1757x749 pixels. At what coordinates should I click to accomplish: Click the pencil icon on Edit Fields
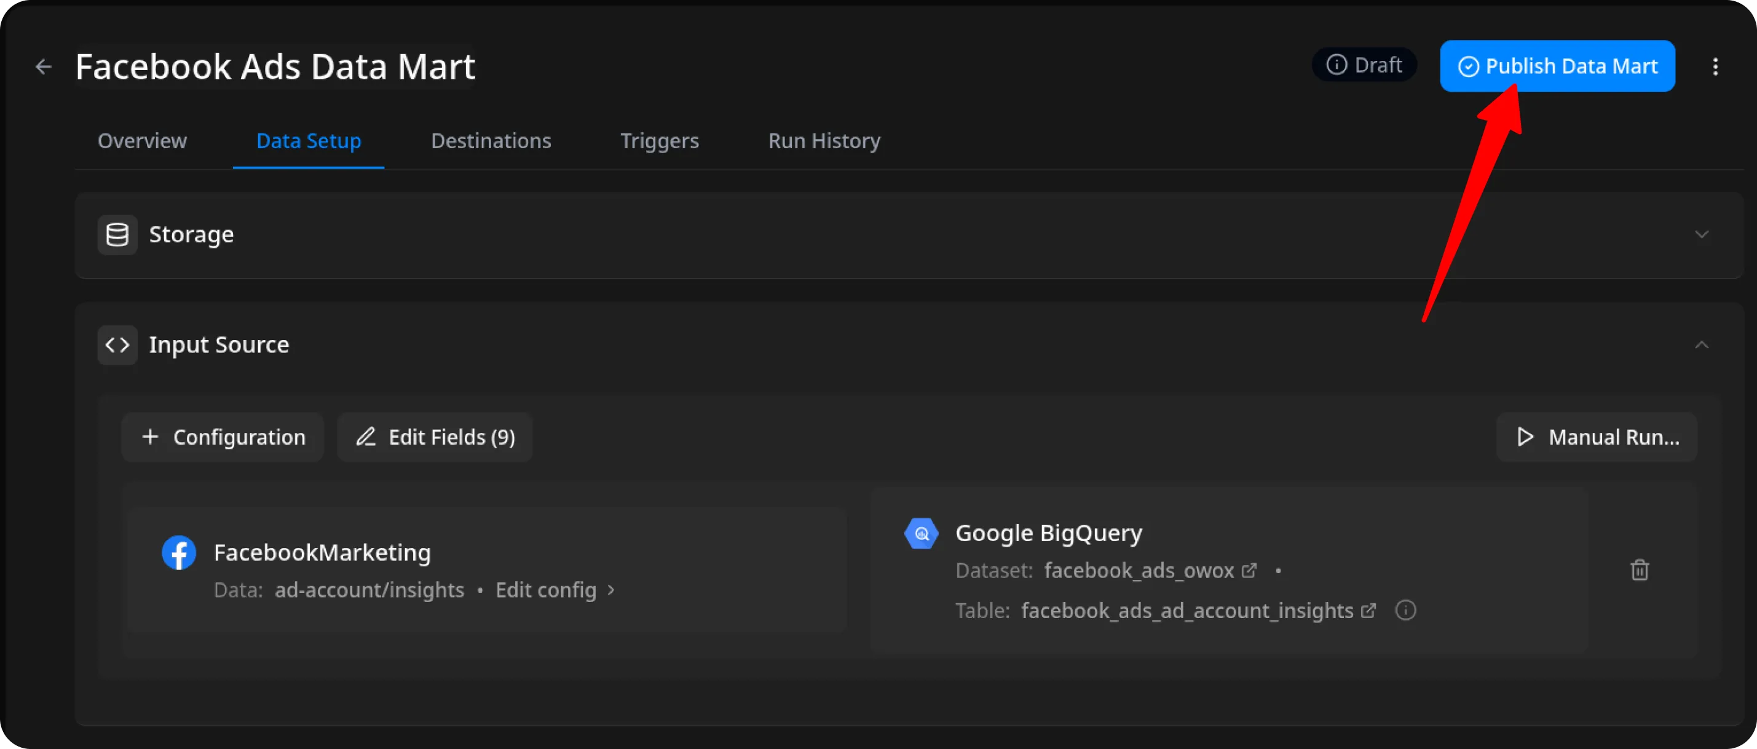tap(366, 437)
